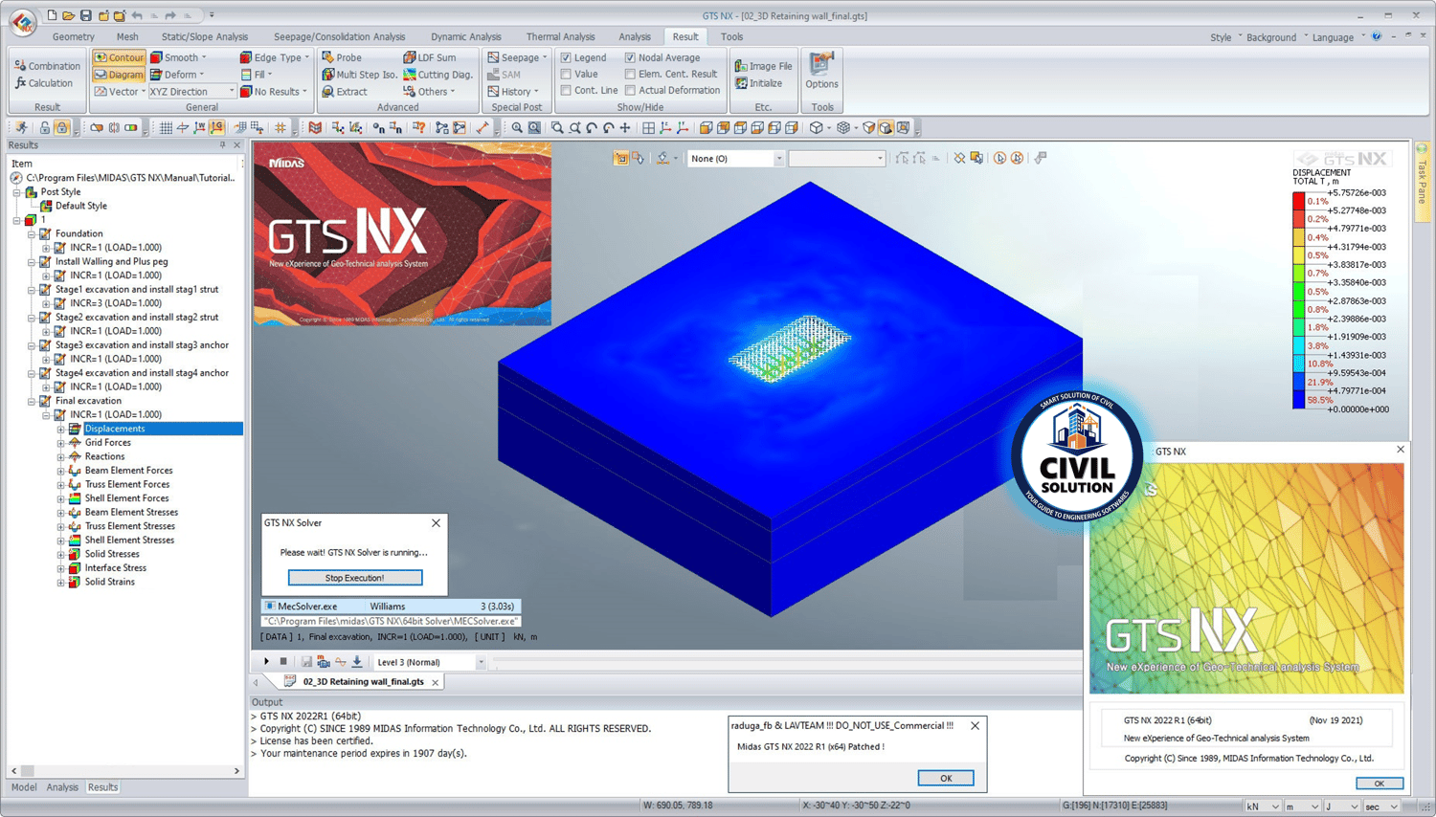The height and width of the screenshot is (817, 1436).
Task: Open the Edge Type dropdown
Action: tap(275, 57)
